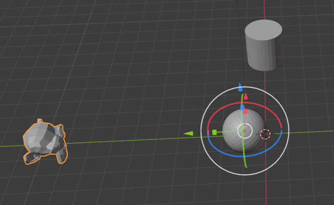Click the green square scale handle

coord(215,132)
